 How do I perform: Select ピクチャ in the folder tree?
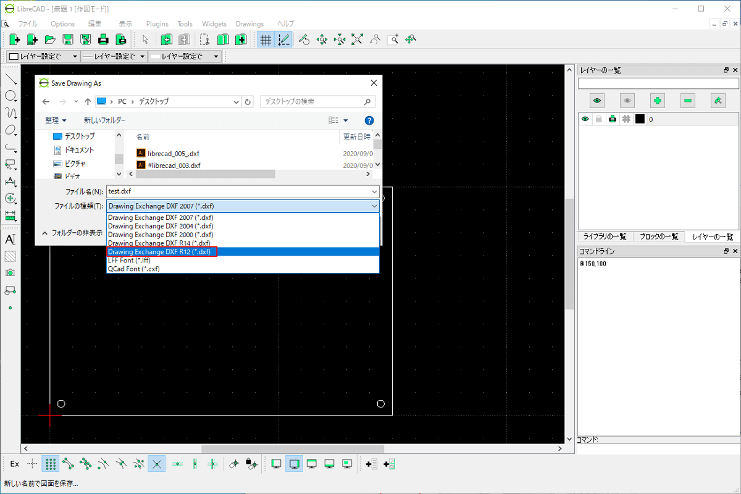coord(69,164)
